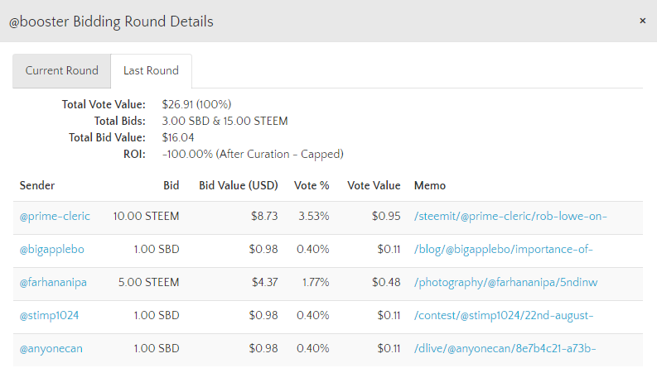
Task: Open @bigapplebo sender profile link
Action: pos(52,250)
